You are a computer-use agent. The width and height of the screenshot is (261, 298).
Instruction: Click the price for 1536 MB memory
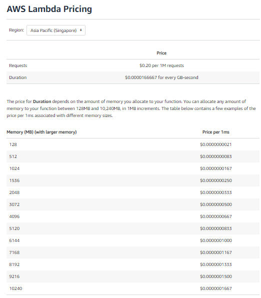[216, 180]
